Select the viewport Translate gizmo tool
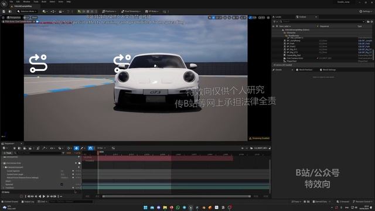Screen dimensions: 375x211 click(x=213, y=18)
